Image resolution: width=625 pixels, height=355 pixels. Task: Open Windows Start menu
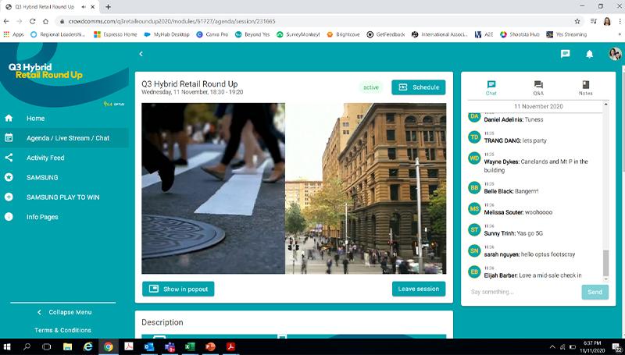[x=7, y=346]
